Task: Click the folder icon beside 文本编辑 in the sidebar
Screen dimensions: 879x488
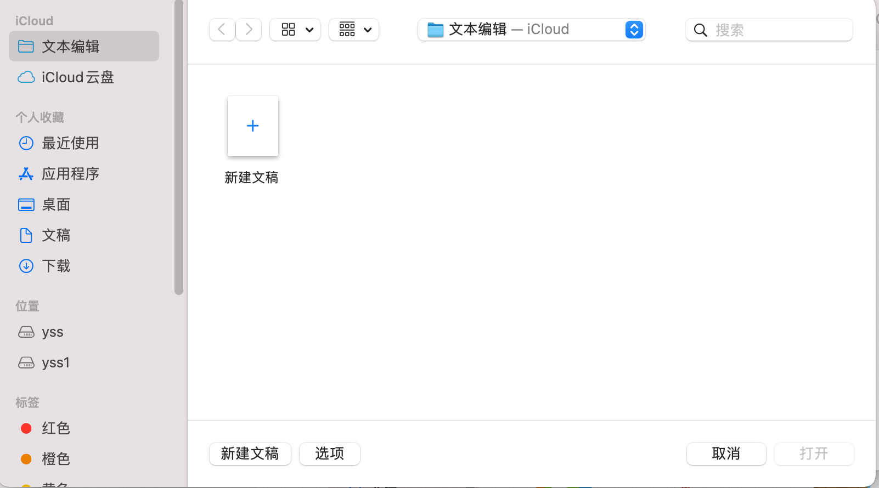Action: [x=26, y=46]
